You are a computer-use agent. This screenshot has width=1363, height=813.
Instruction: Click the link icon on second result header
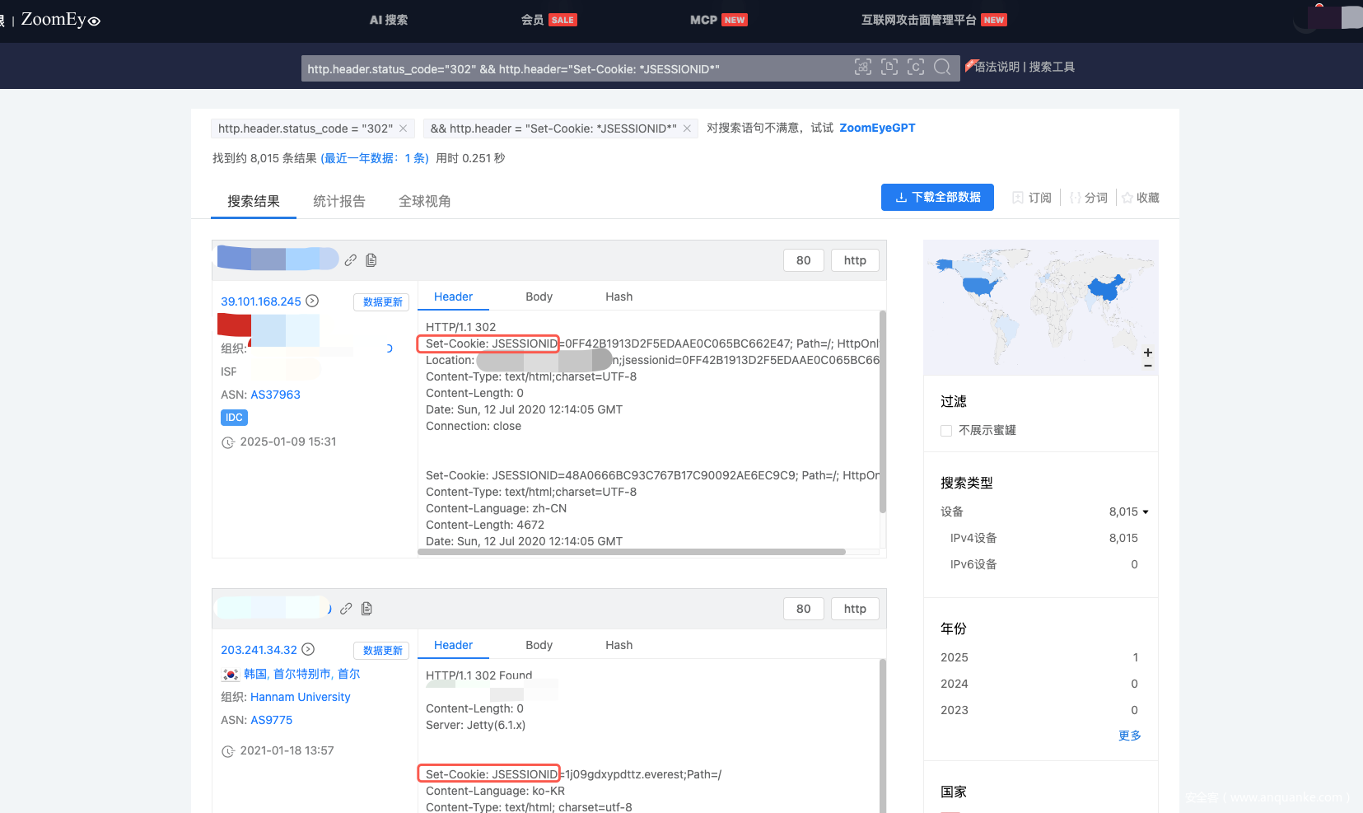(x=346, y=609)
